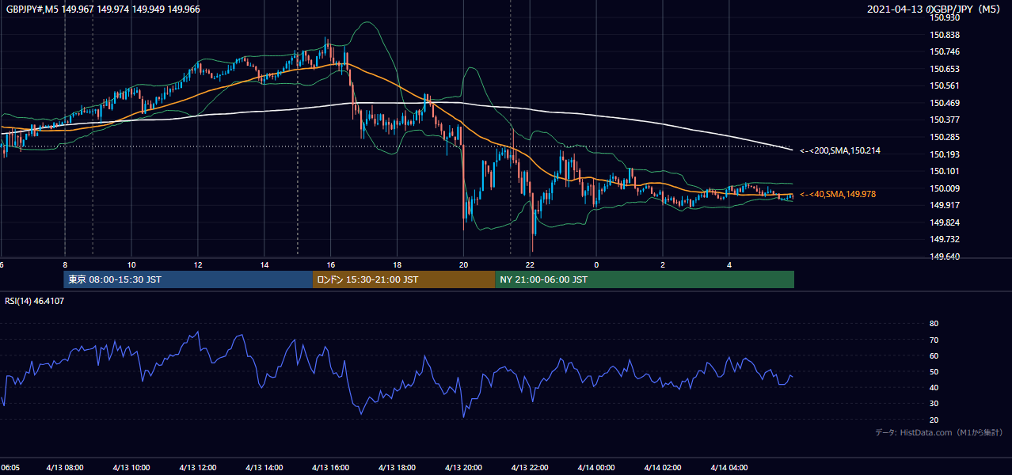Click the 4/14 02:00 time label
Image resolution: width=1012 pixels, height=475 pixels.
[663, 468]
